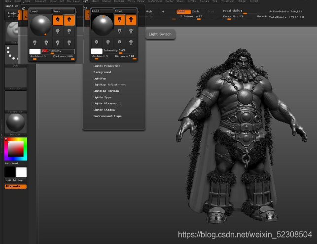Enable the fifth light bulb under the Intensity 0.85 panel's sphere

(97, 42)
